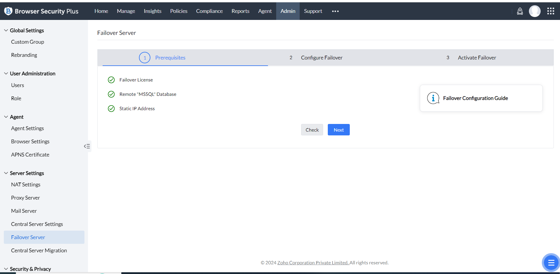Collapse the left sidebar panel
The height and width of the screenshot is (274, 560).
87,146
